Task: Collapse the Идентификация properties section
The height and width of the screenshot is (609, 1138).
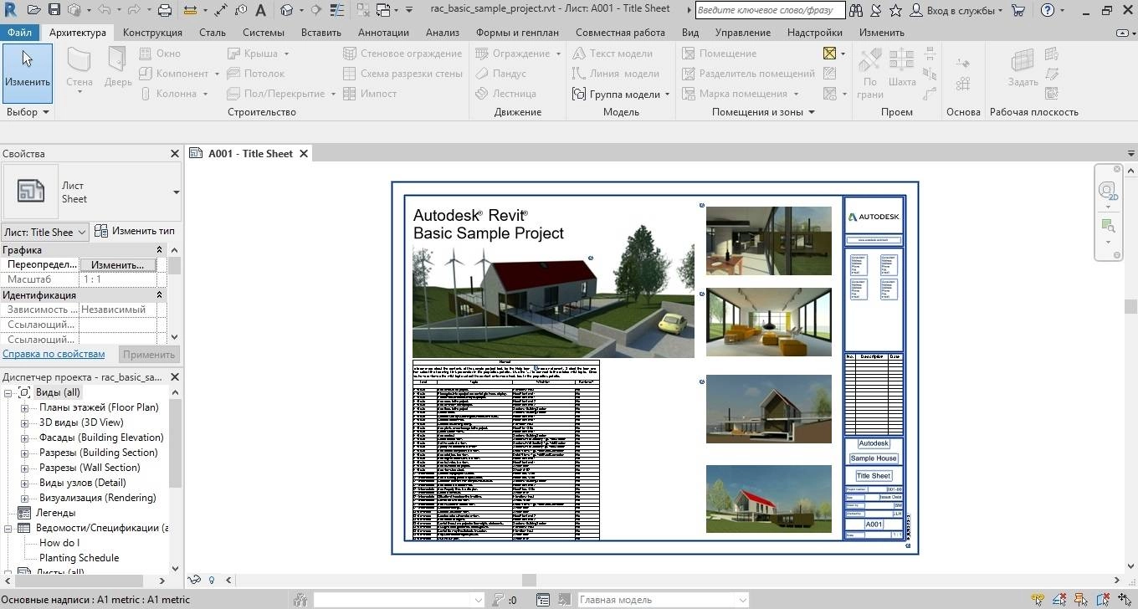Action: point(159,295)
